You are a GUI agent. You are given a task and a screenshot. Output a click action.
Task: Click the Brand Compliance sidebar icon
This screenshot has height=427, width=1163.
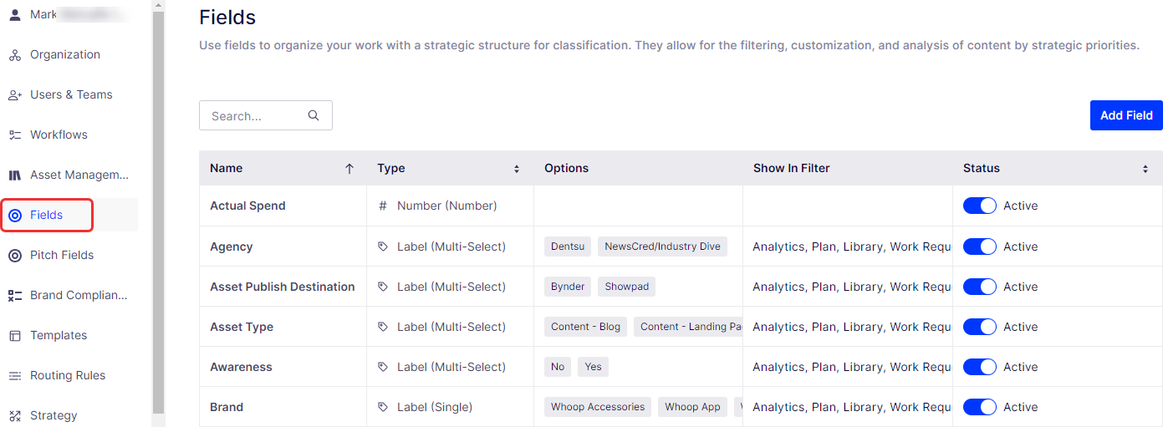click(x=14, y=296)
